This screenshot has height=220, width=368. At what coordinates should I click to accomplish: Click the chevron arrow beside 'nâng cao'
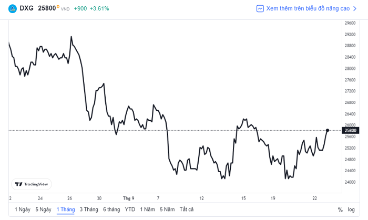[x=355, y=9]
